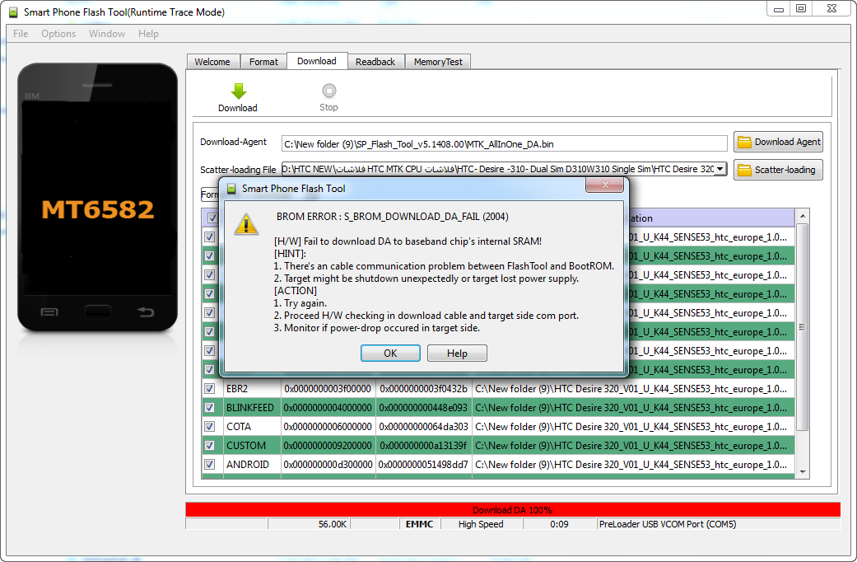The width and height of the screenshot is (857, 562).
Task: Click the Download Agent folder button
Action: (x=778, y=143)
